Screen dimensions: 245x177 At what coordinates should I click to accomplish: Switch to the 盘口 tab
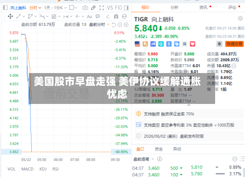click(x=140, y=149)
